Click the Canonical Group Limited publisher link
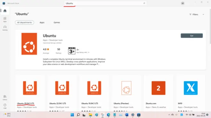The height and width of the screenshot is (118, 211). click(52, 43)
